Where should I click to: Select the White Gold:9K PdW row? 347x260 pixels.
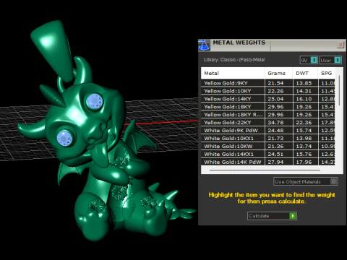click(x=268, y=131)
